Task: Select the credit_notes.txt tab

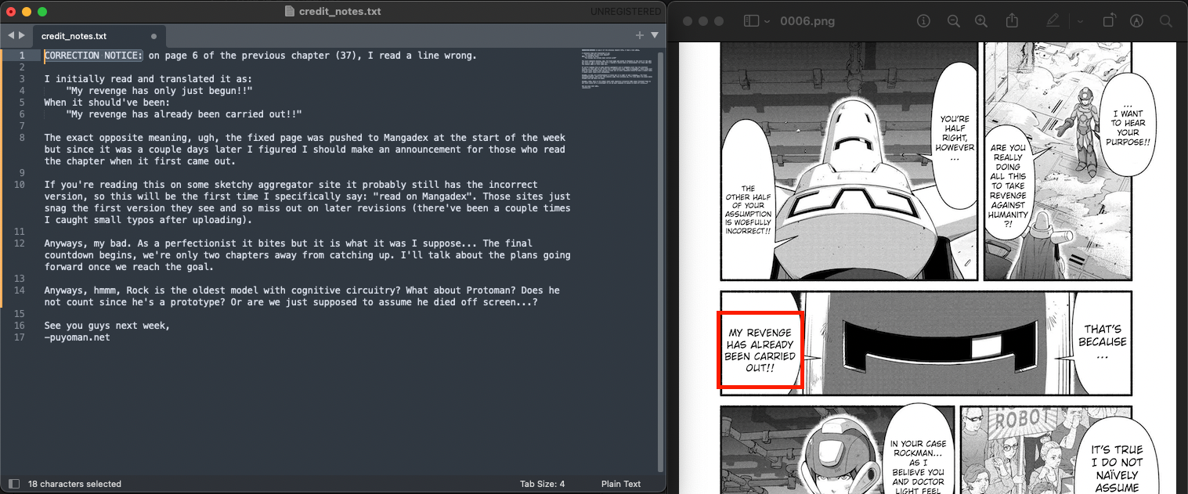Action: (98, 36)
